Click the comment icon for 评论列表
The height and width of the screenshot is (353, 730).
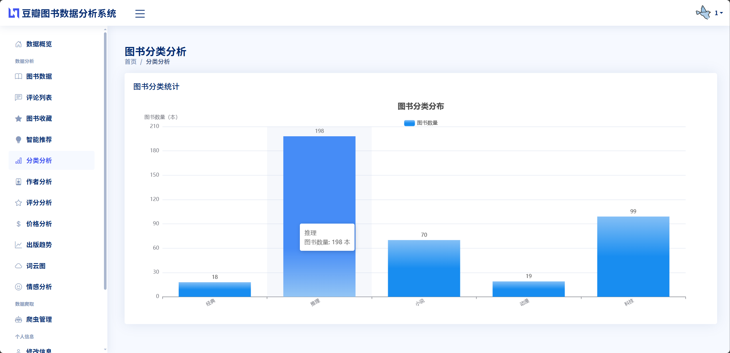click(x=18, y=98)
